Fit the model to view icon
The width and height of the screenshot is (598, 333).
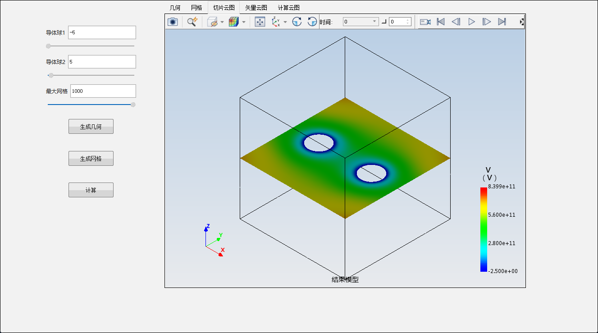coord(260,22)
